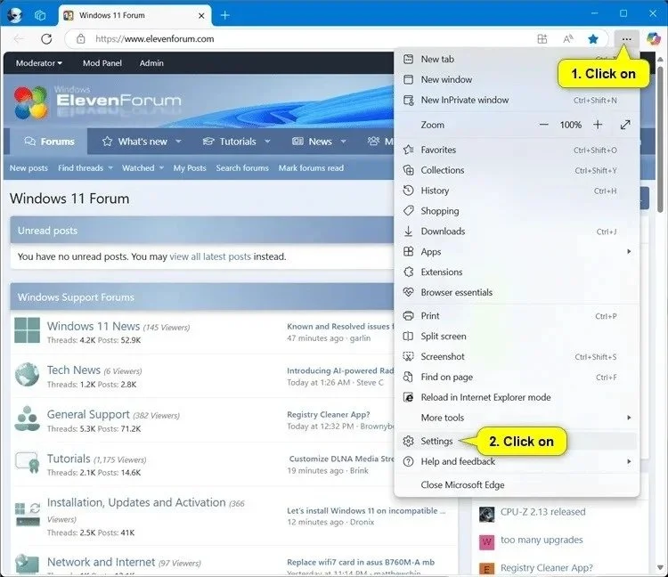
Task: Open Installation, Updates and Activation forum
Action: tap(136, 502)
